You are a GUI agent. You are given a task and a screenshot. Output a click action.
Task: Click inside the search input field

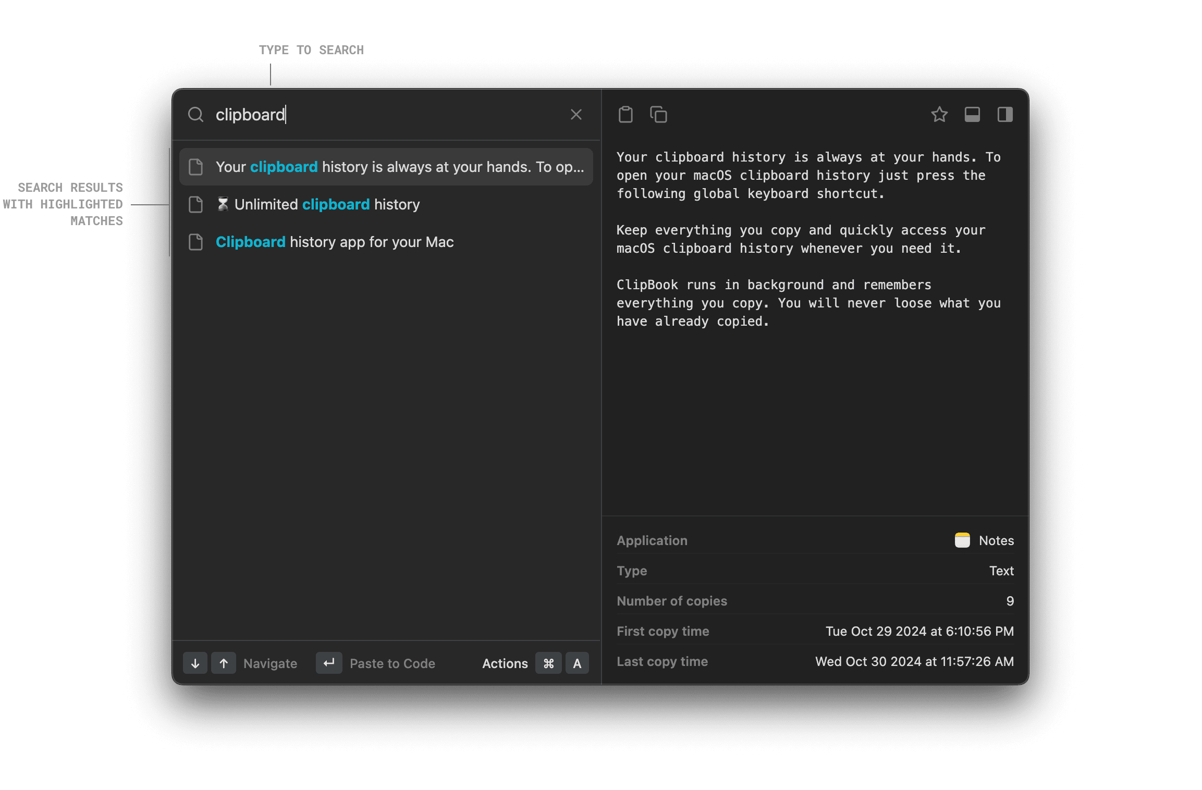[x=365, y=115]
